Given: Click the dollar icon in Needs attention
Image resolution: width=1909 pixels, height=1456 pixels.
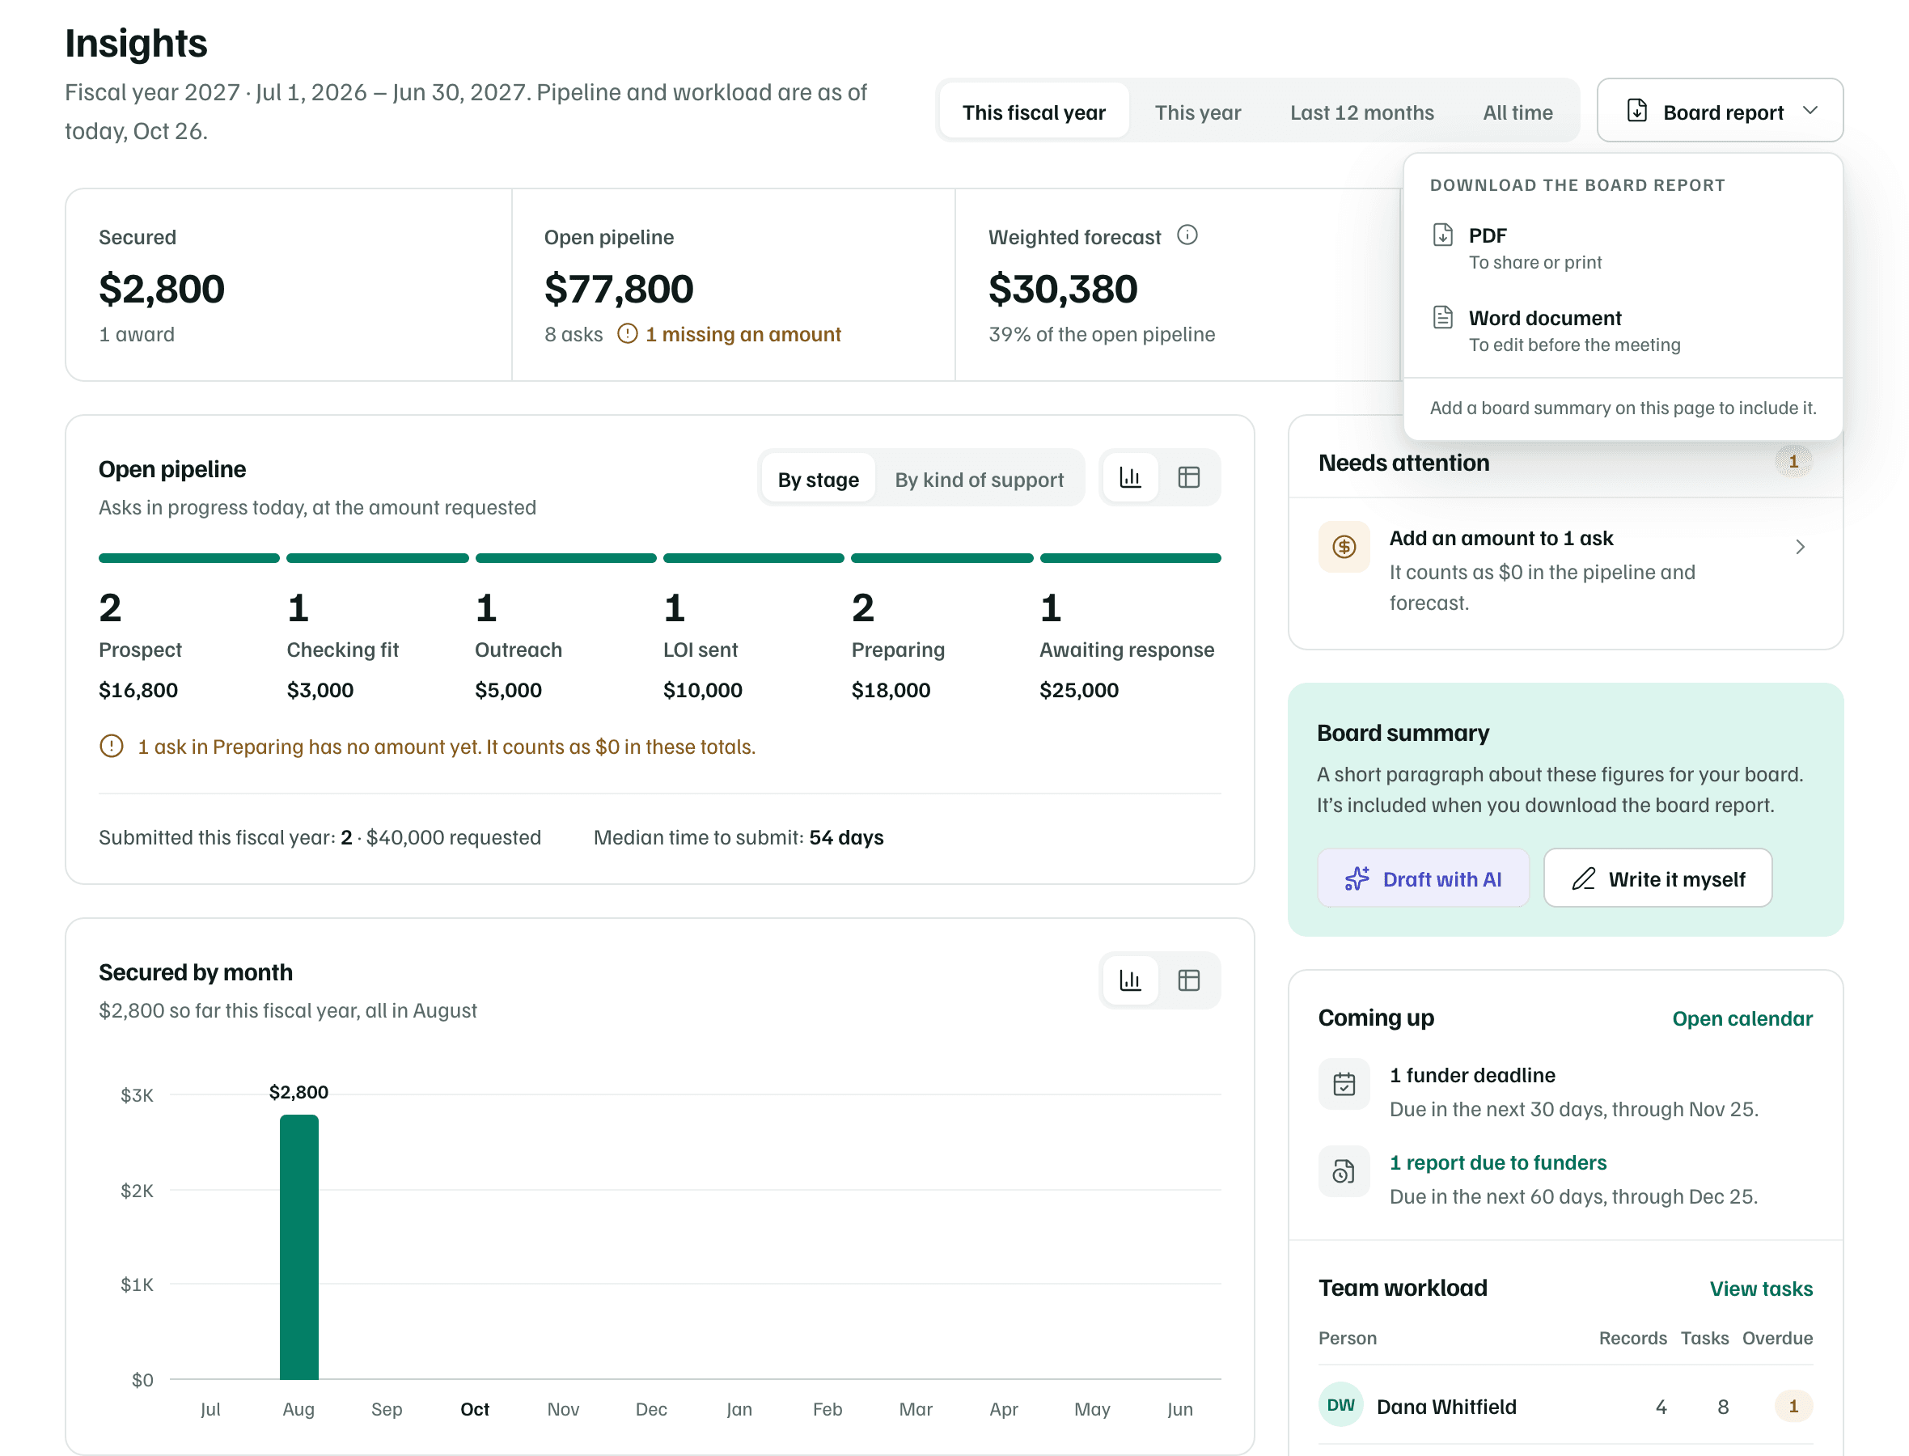Looking at the screenshot, I should point(1343,547).
